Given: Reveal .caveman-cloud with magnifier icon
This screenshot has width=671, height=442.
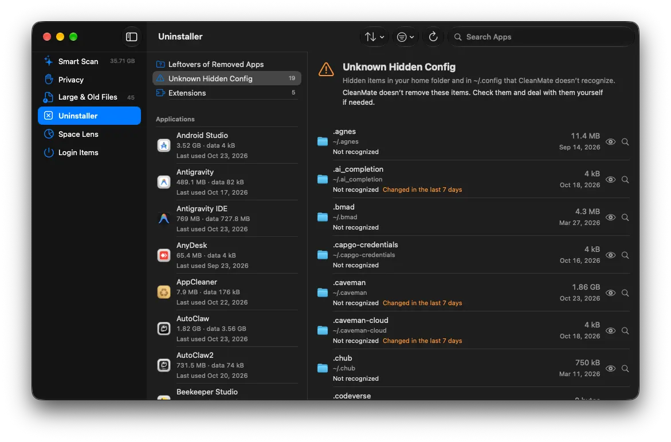Looking at the screenshot, I should click(625, 330).
